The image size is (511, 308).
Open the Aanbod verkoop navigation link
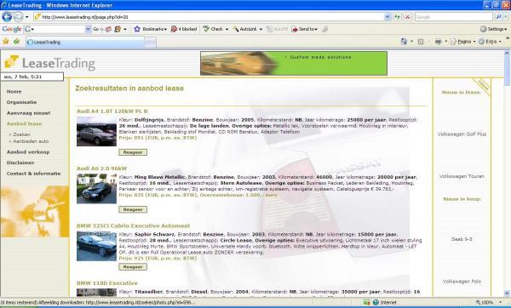pos(28,152)
